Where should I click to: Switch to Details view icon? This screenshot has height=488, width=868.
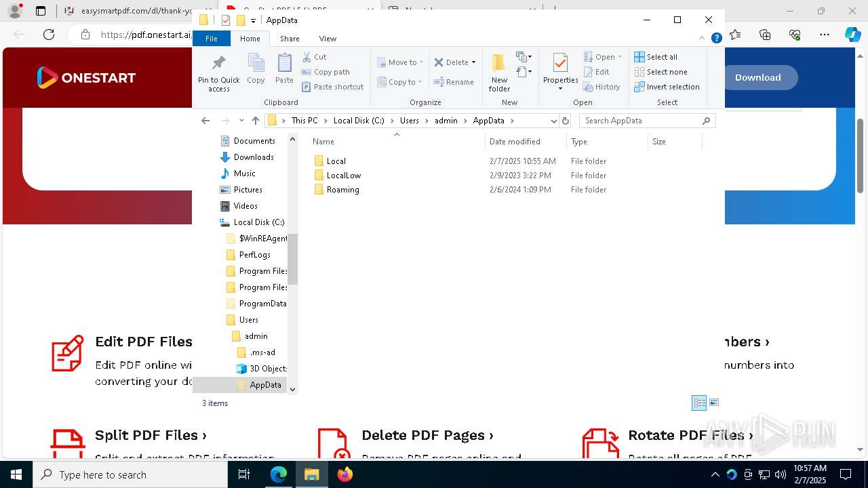point(699,403)
